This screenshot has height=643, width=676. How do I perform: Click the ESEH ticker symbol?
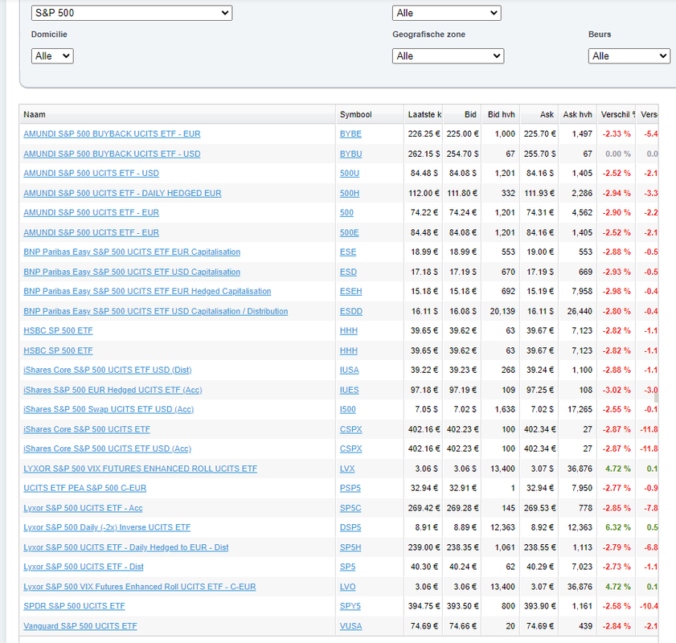[x=350, y=291]
